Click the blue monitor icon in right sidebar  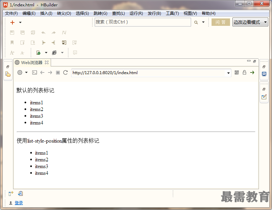264,74
